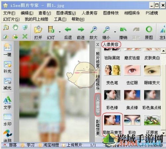Undo with the 撤销 icon
Viewport: 166px width, 149px height.
coord(123,30)
